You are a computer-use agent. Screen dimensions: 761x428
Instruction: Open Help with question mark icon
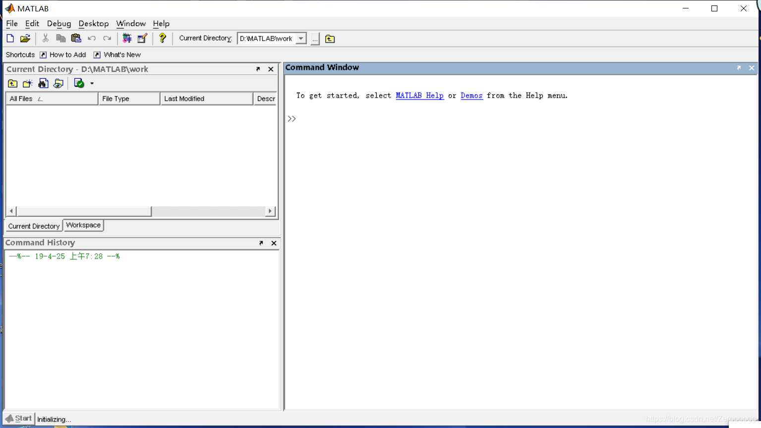(x=162, y=38)
